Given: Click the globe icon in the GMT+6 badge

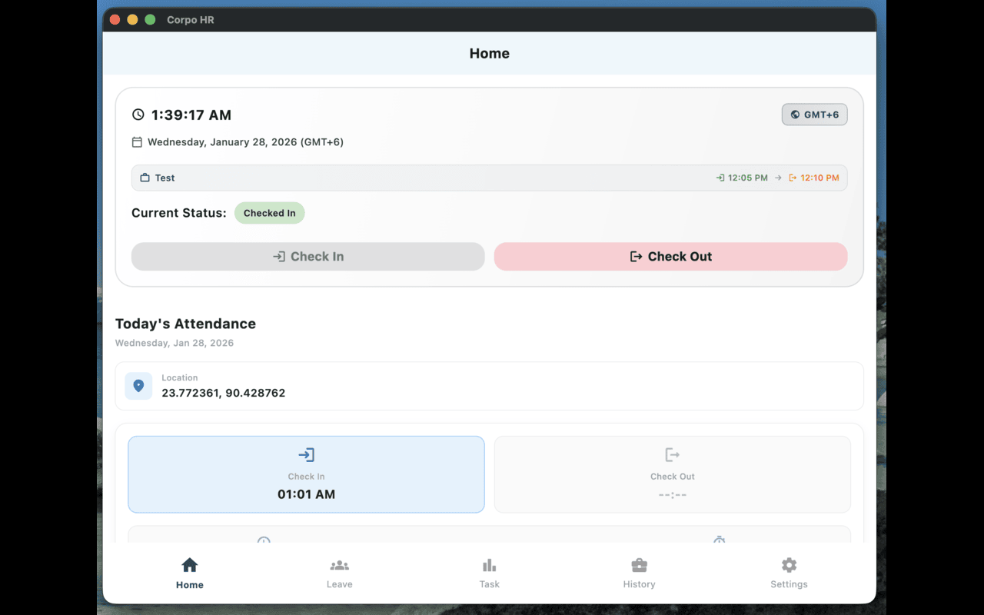Looking at the screenshot, I should (x=795, y=115).
